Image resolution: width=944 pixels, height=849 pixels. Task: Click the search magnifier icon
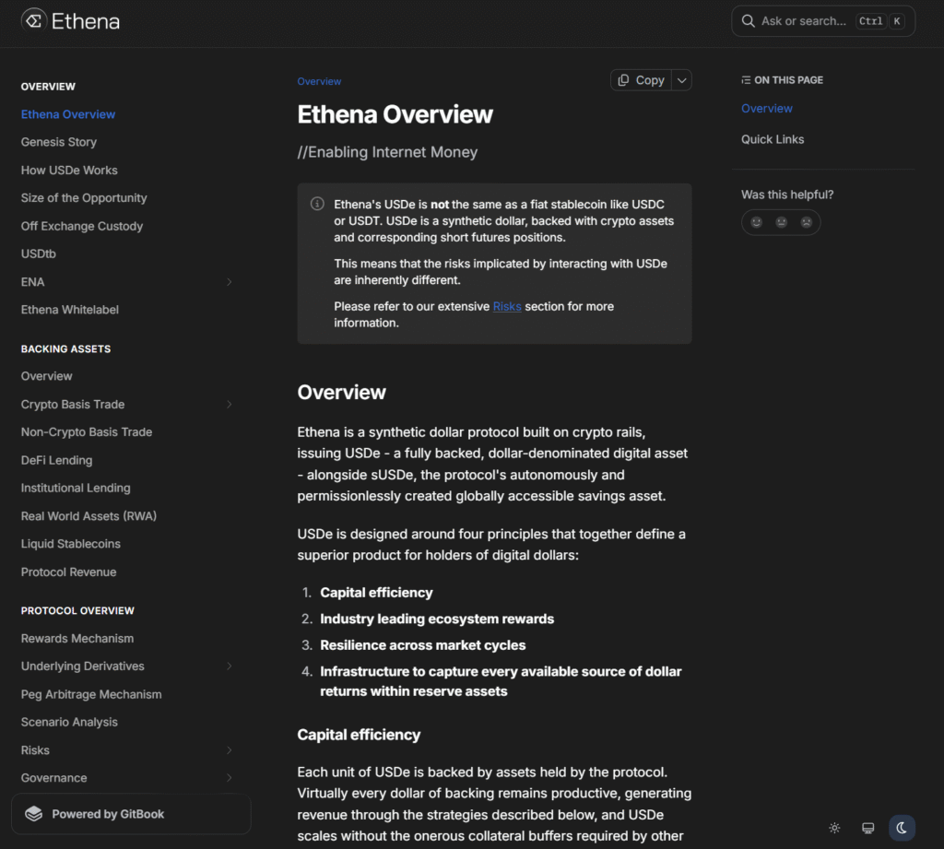(x=748, y=21)
